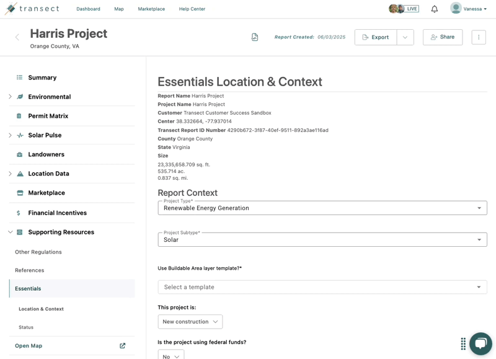
Task: Select Permit Matrix in the sidebar
Action: [x=48, y=116]
